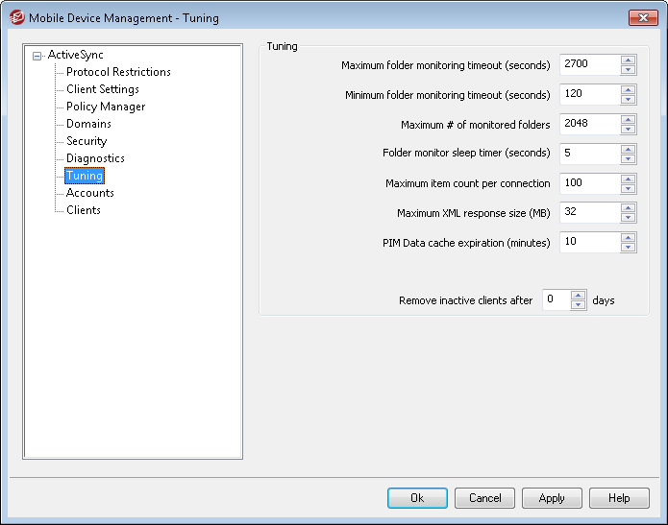Click the Apply button
This screenshot has width=668, height=525.
[x=552, y=498]
